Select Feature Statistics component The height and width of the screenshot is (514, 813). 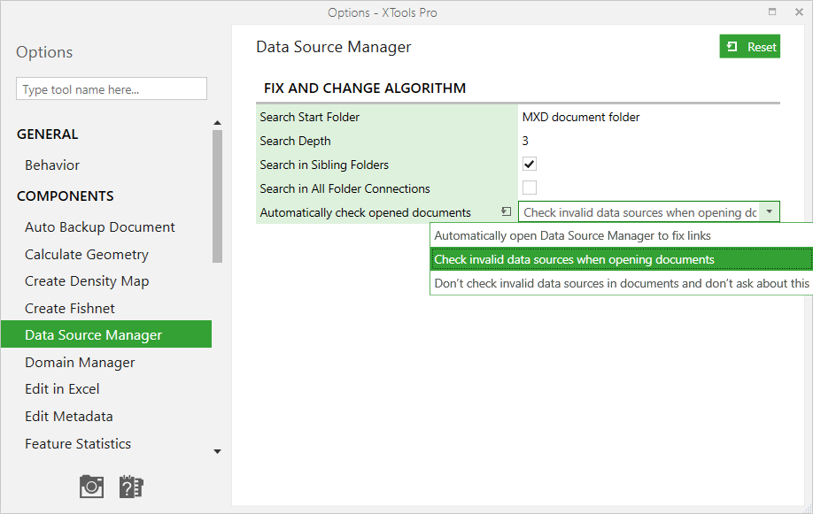(x=78, y=444)
